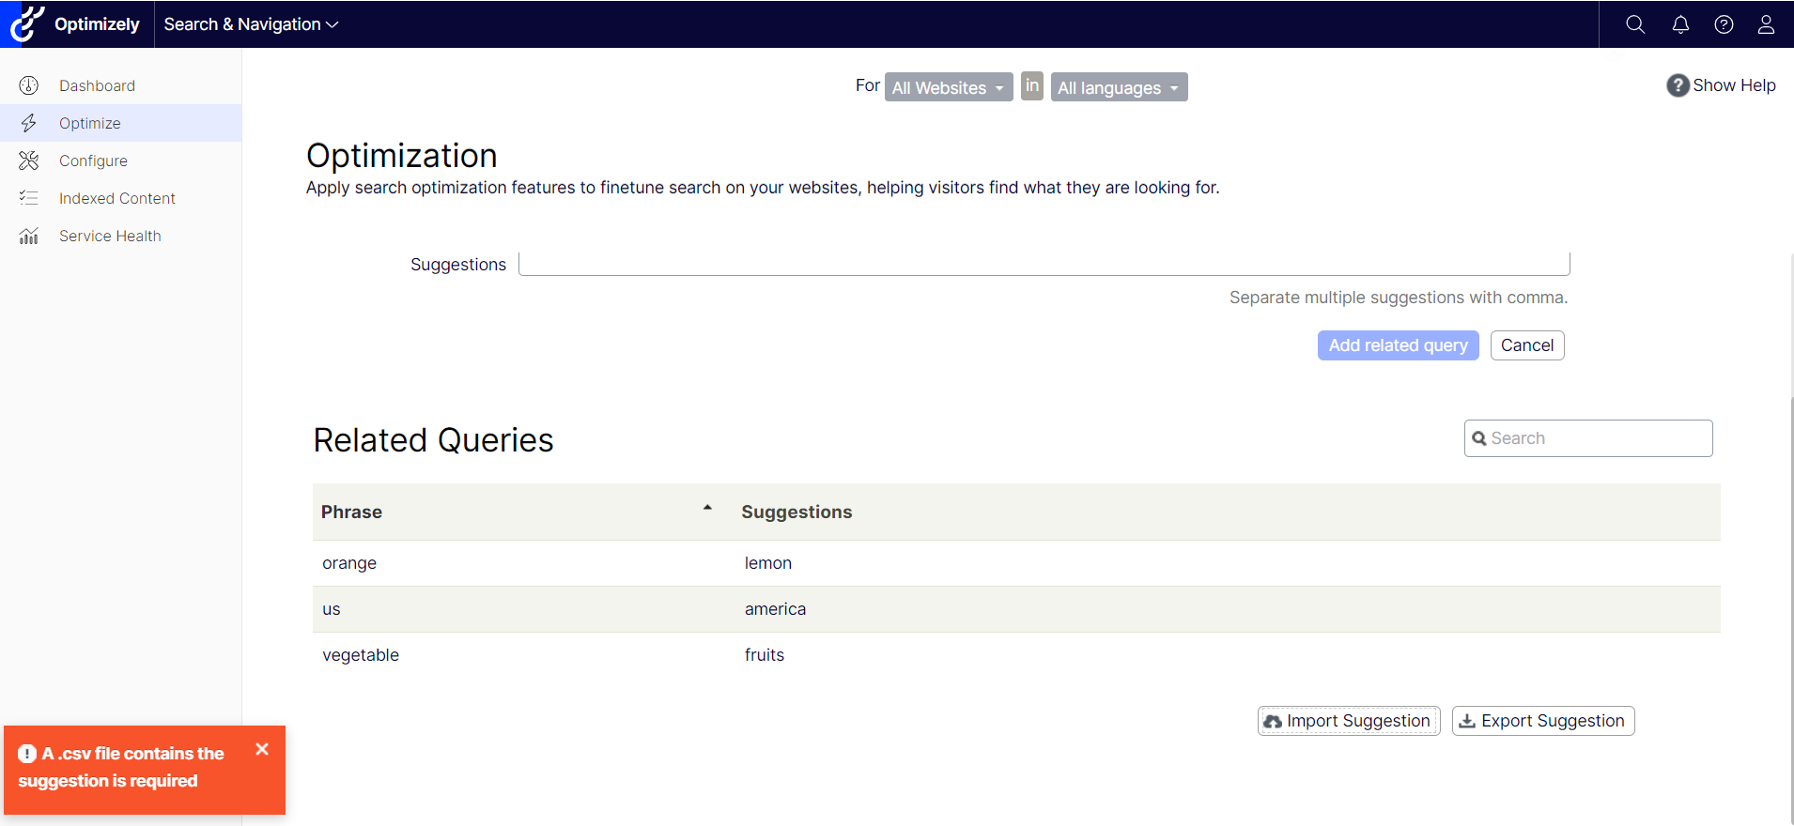This screenshot has height=826, width=1794.
Task: Click the Optimizely logo icon
Action: click(x=27, y=24)
